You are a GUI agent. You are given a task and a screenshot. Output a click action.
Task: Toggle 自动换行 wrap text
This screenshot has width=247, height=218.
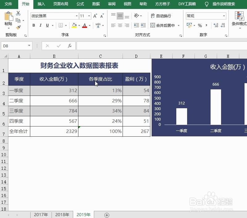164,15
